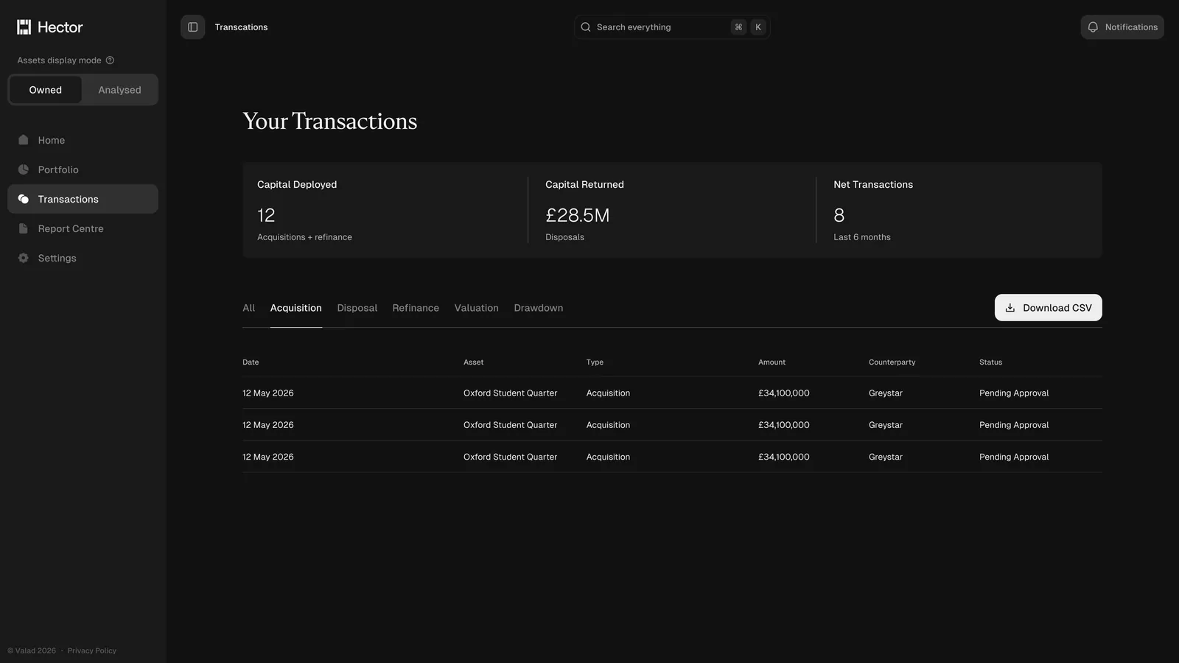Open the Drawdown tab
Image resolution: width=1179 pixels, height=663 pixels.
pyautogui.click(x=539, y=308)
